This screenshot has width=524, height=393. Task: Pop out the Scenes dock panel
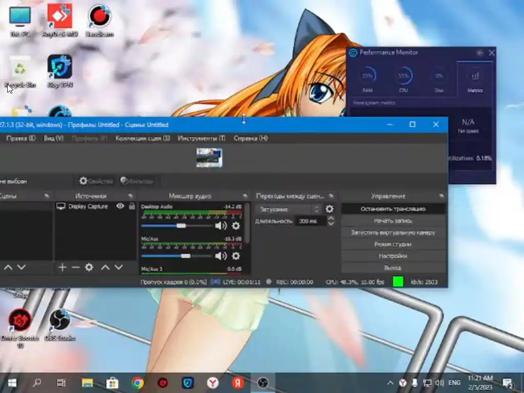point(47,196)
